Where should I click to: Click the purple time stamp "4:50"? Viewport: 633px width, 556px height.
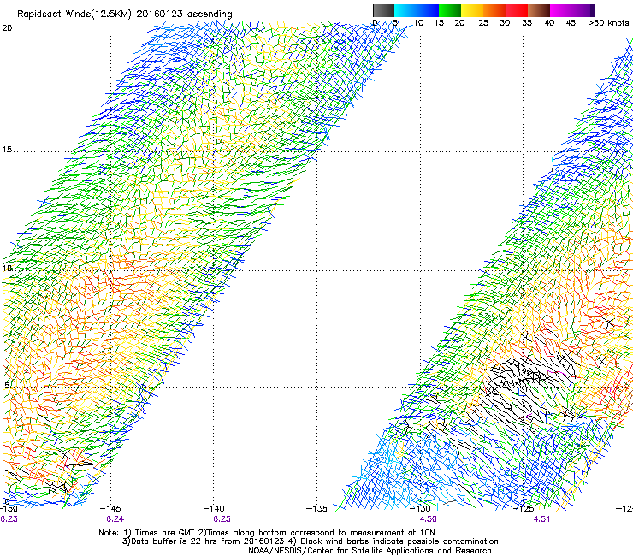[428, 519]
